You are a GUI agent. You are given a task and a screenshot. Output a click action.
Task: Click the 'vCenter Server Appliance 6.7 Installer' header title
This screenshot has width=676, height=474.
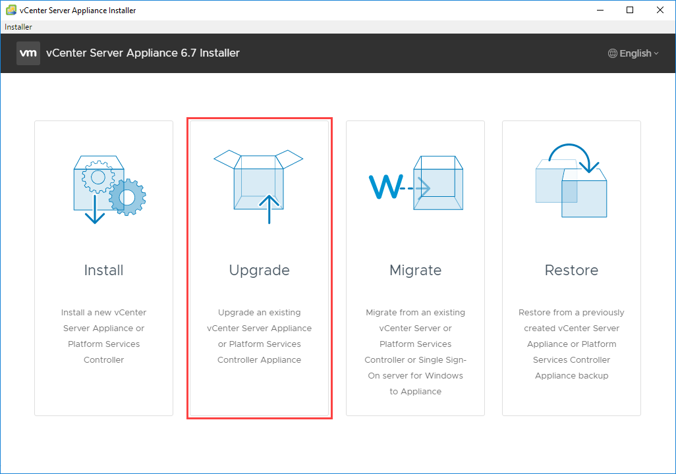(143, 53)
